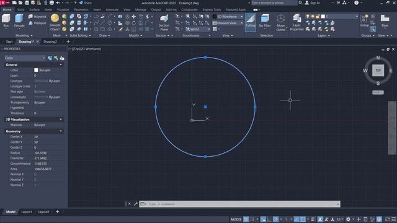
Task: Collapse the 3D Visualization section
Action: (x=61, y=120)
